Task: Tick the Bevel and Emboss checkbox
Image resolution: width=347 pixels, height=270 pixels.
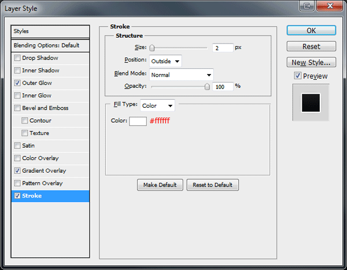Action: [17, 108]
